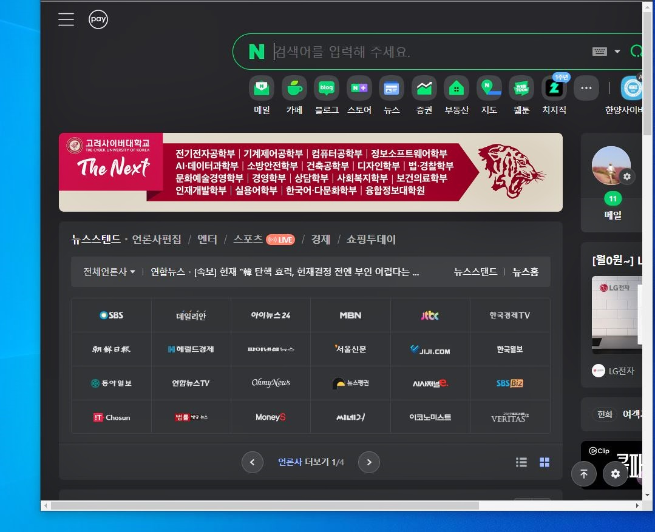Click the 고려사이버대학교 banner ad
Screen dimensions: 655x532
click(x=310, y=172)
